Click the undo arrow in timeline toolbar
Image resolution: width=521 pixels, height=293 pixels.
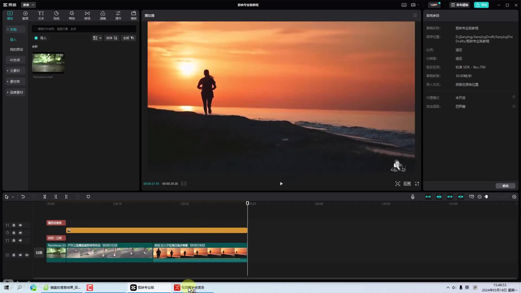(23, 197)
